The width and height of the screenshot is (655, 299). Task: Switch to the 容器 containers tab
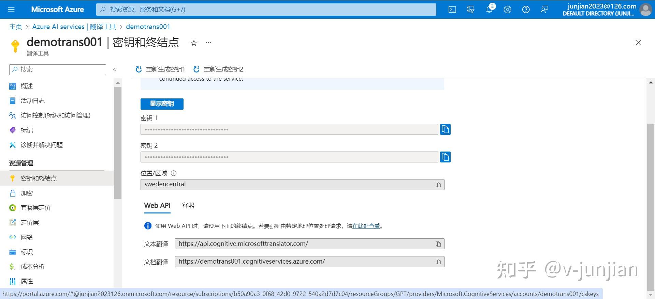188,206
